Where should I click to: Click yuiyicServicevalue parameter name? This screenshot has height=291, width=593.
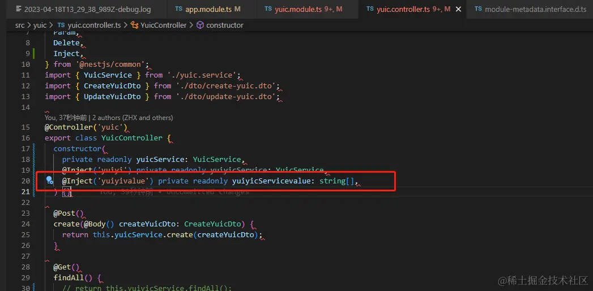271,181
